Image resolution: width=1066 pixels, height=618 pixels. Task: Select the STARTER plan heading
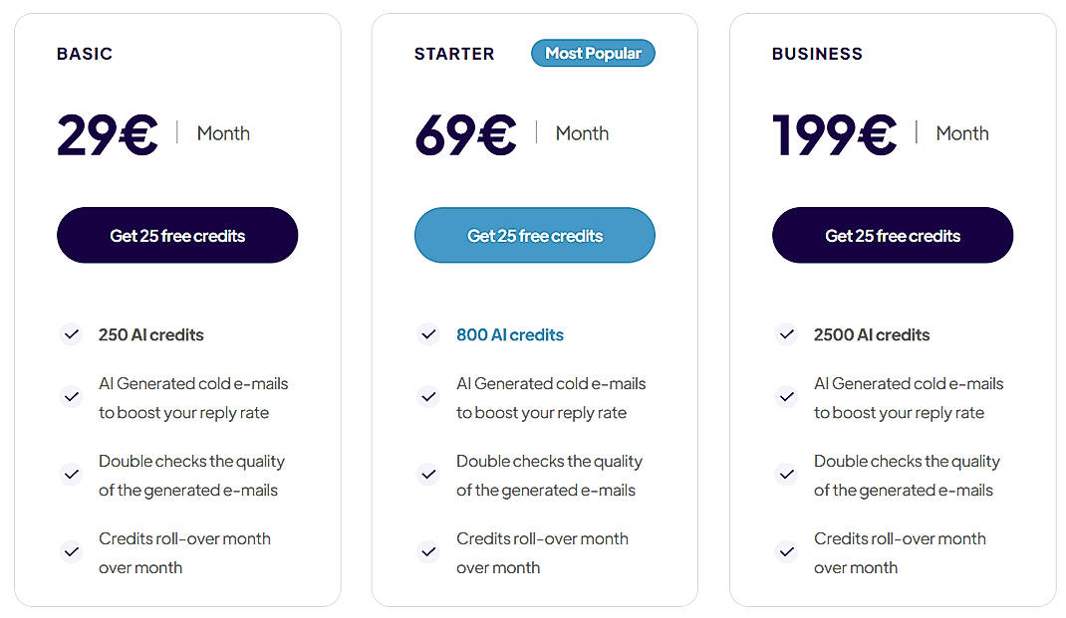pos(454,54)
